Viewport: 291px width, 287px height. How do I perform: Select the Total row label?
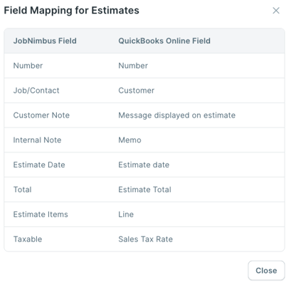[x=23, y=189]
